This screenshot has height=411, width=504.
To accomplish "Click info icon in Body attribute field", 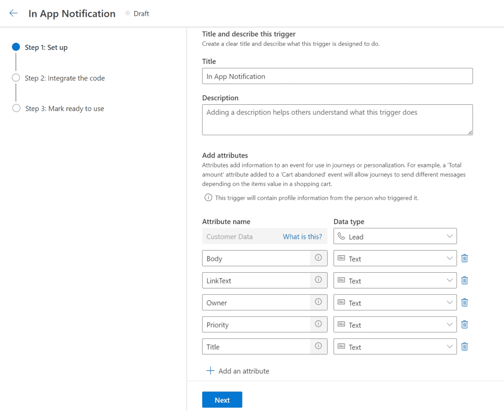I will (318, 258).
